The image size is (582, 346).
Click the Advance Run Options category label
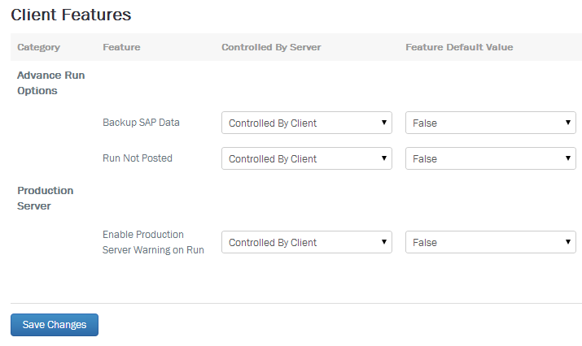pyautogui.click(x=50, y=83)
